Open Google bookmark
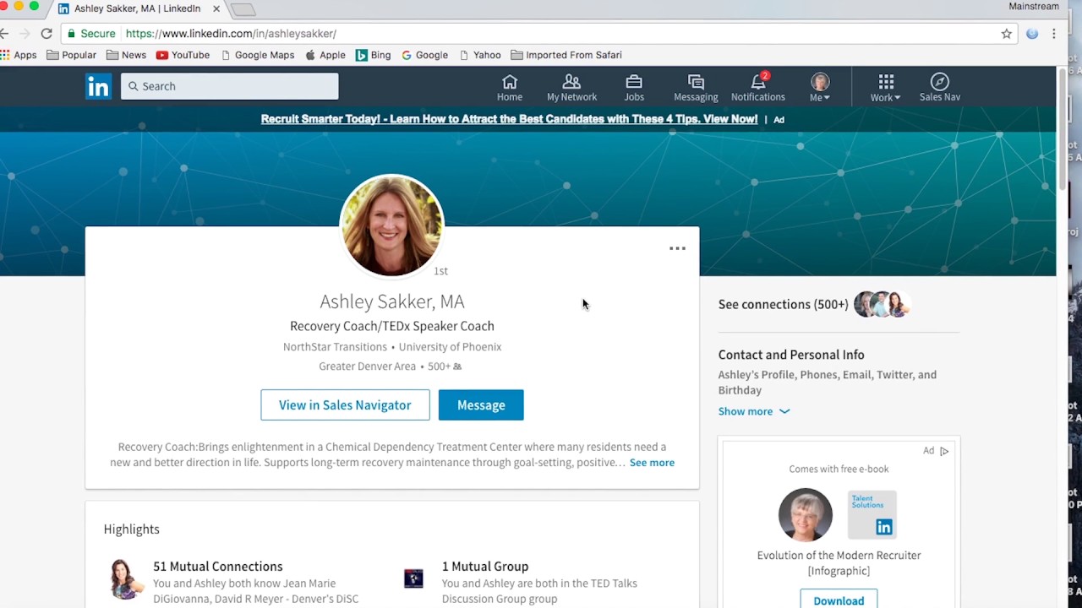The width and height of the screenshot is (1082, 608). (424, 55)
